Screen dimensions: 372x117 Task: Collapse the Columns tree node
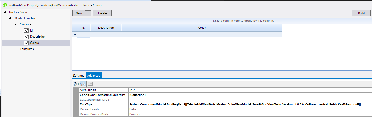coord(16,24)
